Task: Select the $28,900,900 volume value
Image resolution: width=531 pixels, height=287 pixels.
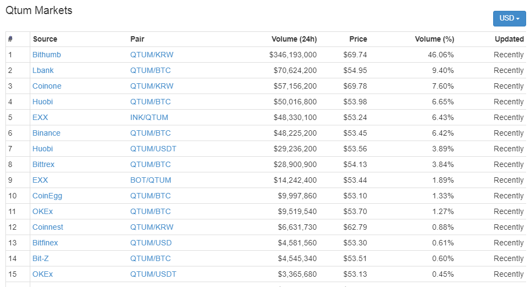Action: pyautogui.click(x=295, y=164)
